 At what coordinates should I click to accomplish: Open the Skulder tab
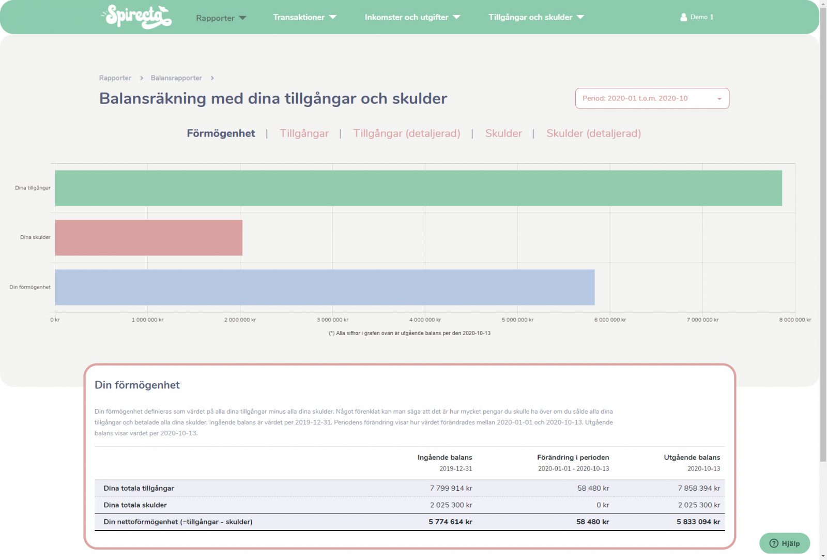tap(503, 133)
